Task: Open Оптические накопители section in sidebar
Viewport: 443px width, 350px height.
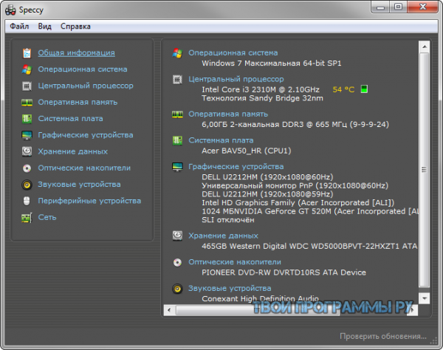Action: [x=84, y=168]
